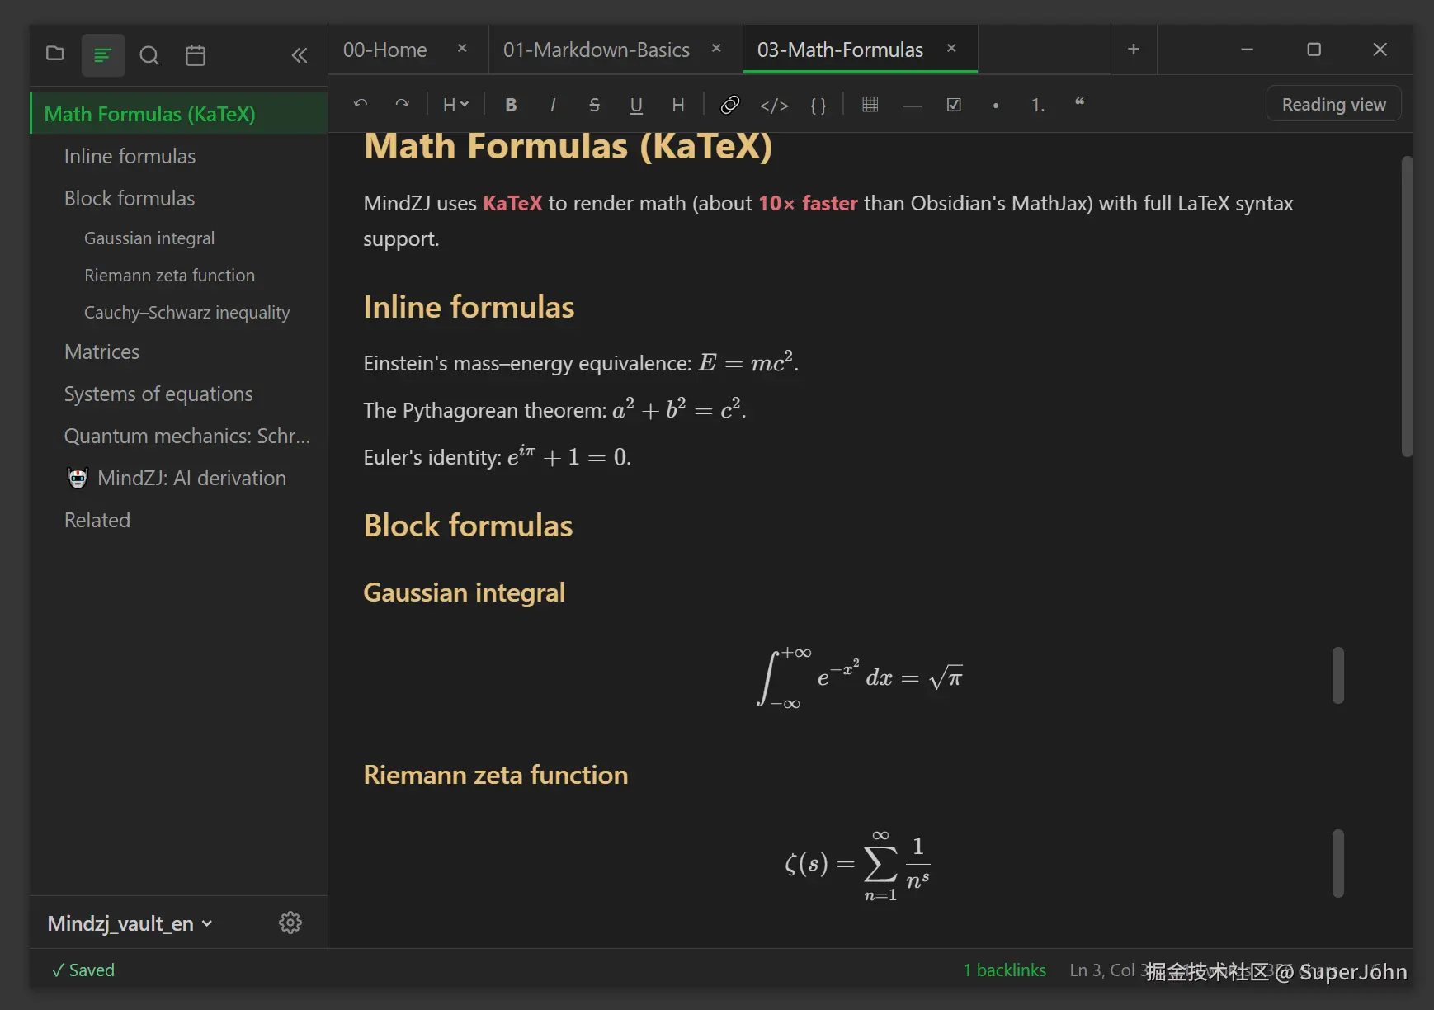Viewport: 1434px width, 1010px height.
Task: Click the bold KaTeX word in the paragraph
Action: pyautogui.click(x=512, y=203)
